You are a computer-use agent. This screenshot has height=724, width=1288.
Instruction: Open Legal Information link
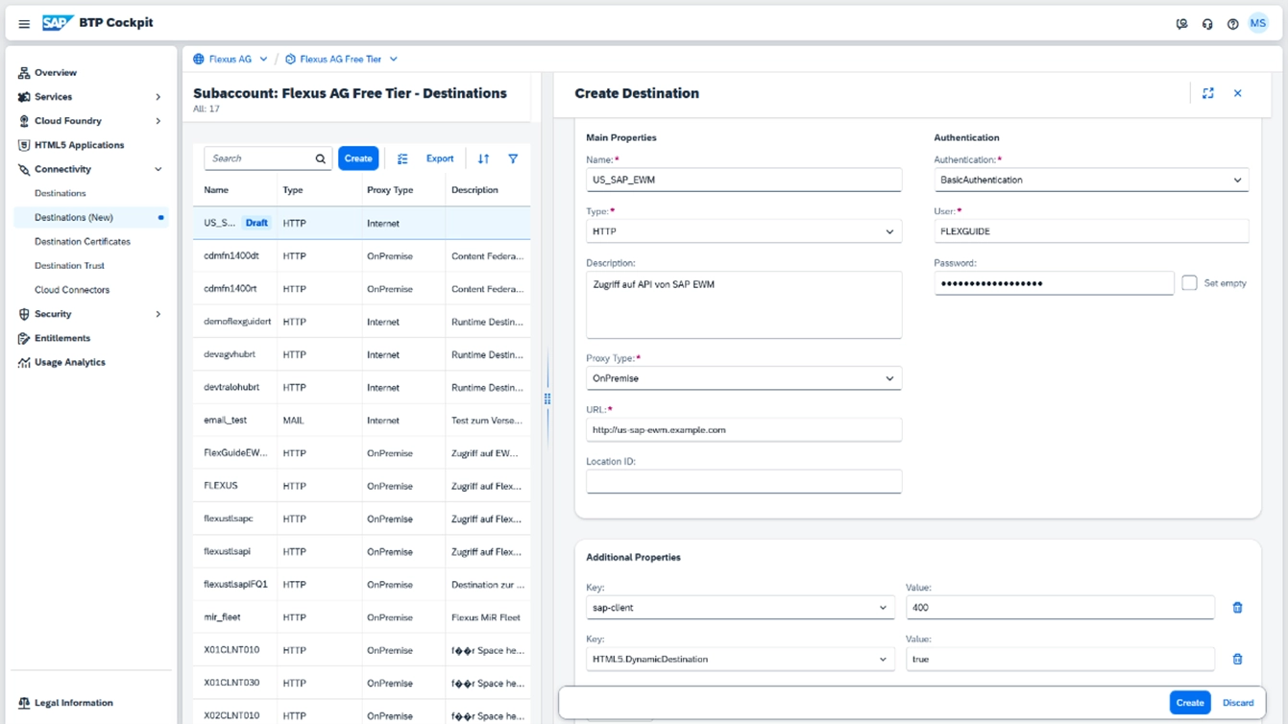tap(74, 703)
